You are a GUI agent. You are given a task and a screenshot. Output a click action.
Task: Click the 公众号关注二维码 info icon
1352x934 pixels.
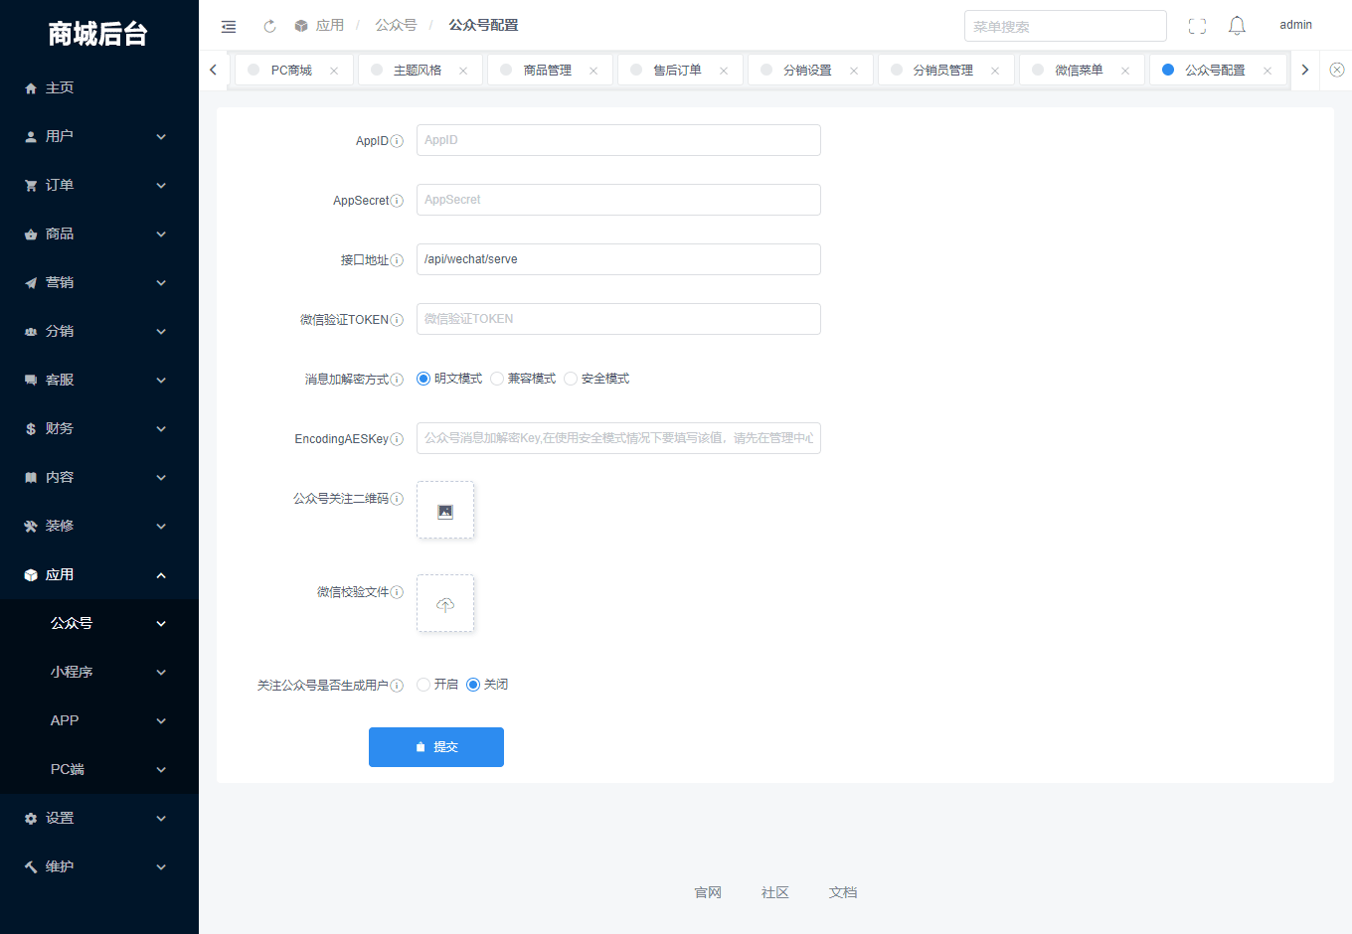click(x=397, y=499)
